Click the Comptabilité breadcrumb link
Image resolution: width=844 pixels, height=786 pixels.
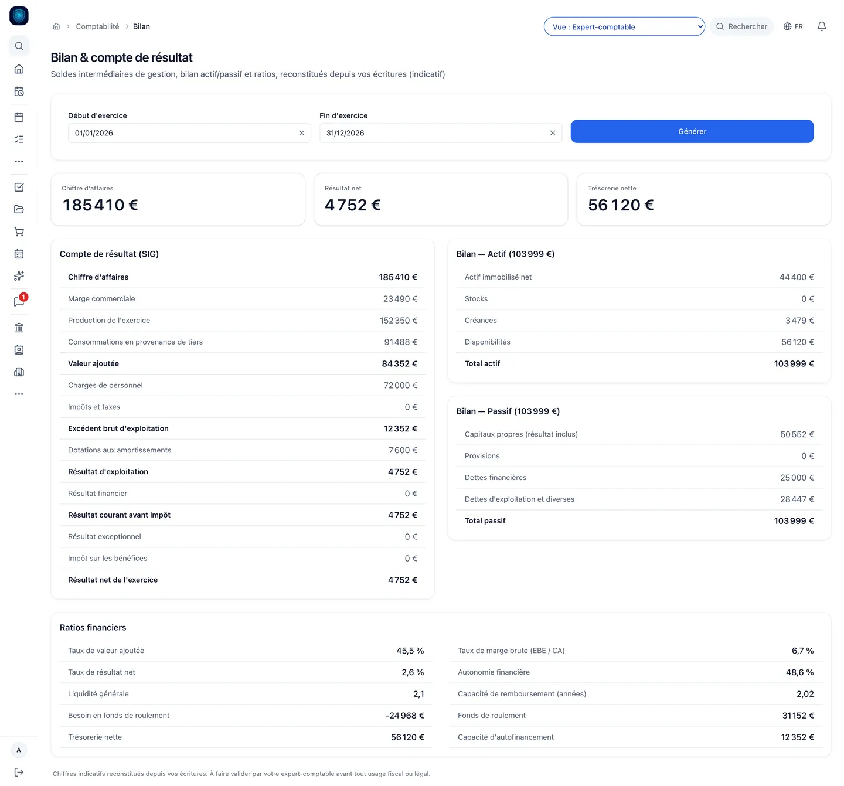pyautogui.click(x=97, y=26)
